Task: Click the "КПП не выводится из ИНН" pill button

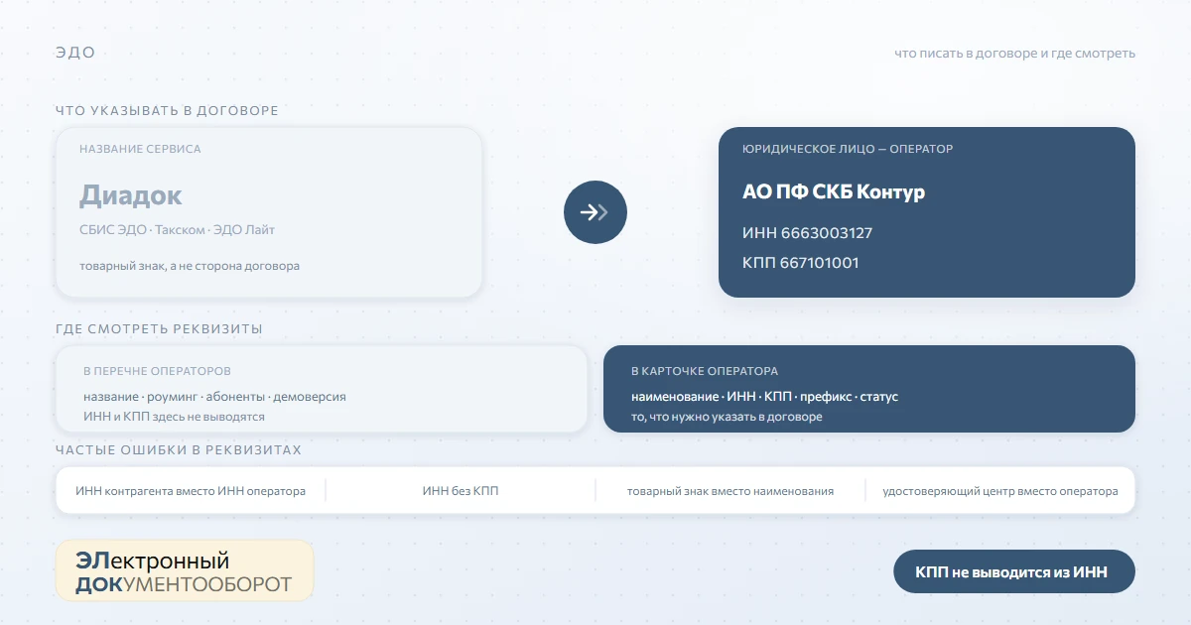Action: point(1013,571)
